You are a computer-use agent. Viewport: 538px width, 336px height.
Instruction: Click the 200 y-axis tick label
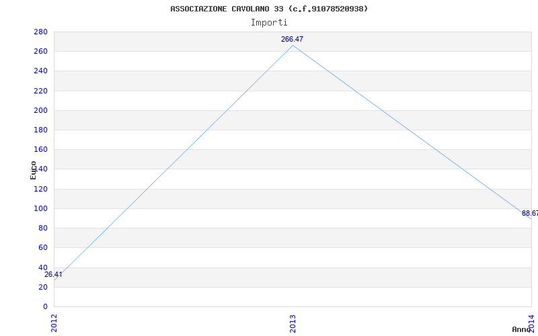(40, 110)
